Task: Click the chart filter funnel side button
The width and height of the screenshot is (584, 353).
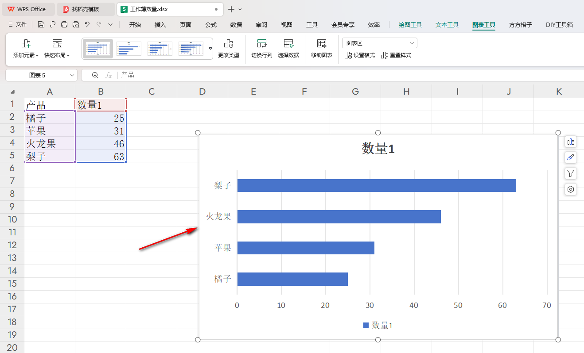Action: coord(571,173)
